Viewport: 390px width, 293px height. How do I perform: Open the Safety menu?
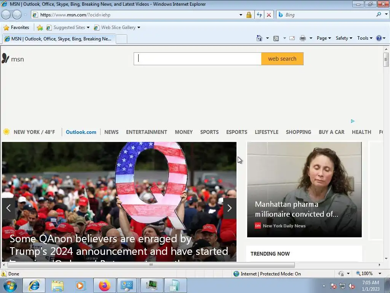click(344, 38)
